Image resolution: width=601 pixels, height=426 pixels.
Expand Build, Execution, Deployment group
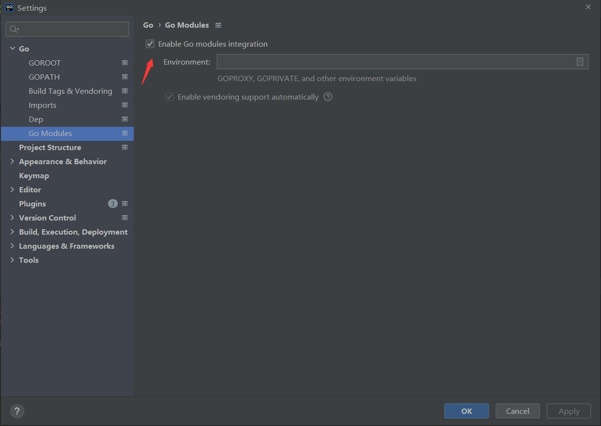pyautogui.click(x=12, y=232)
